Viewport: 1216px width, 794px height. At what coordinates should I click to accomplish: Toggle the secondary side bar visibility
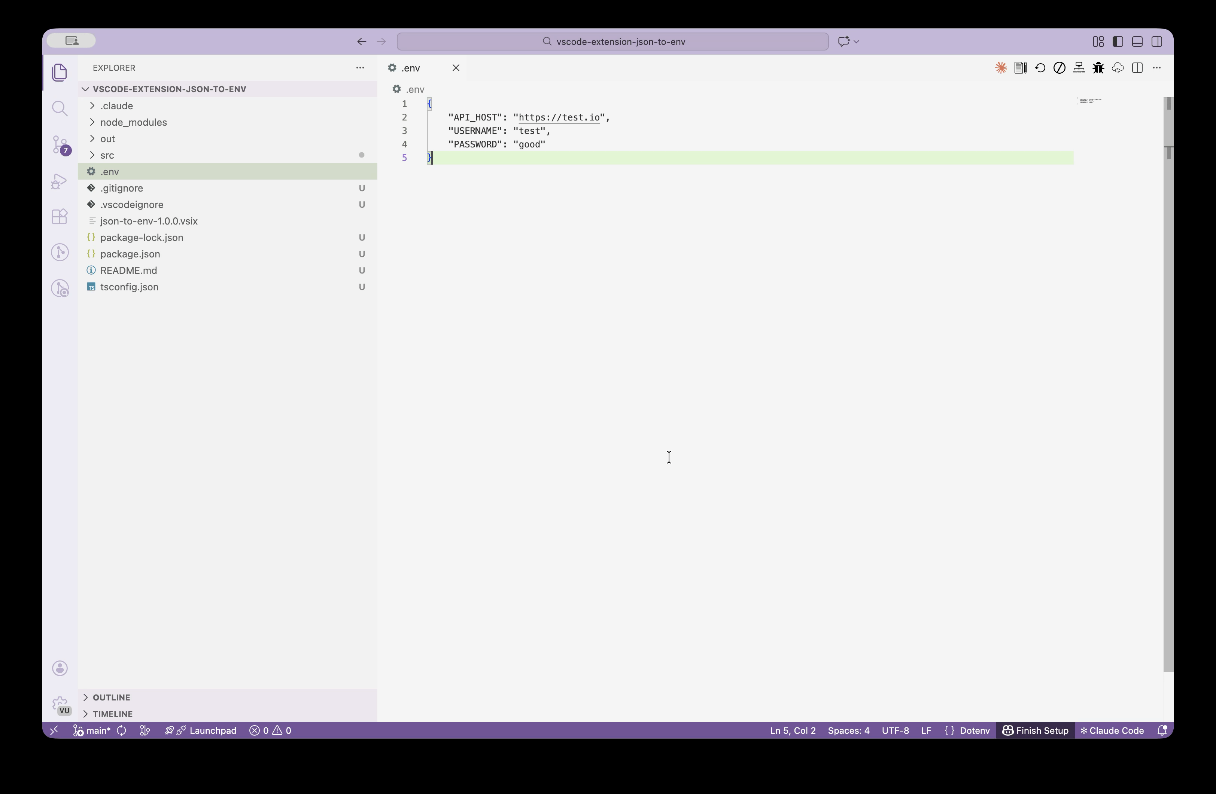point(1157,42)
